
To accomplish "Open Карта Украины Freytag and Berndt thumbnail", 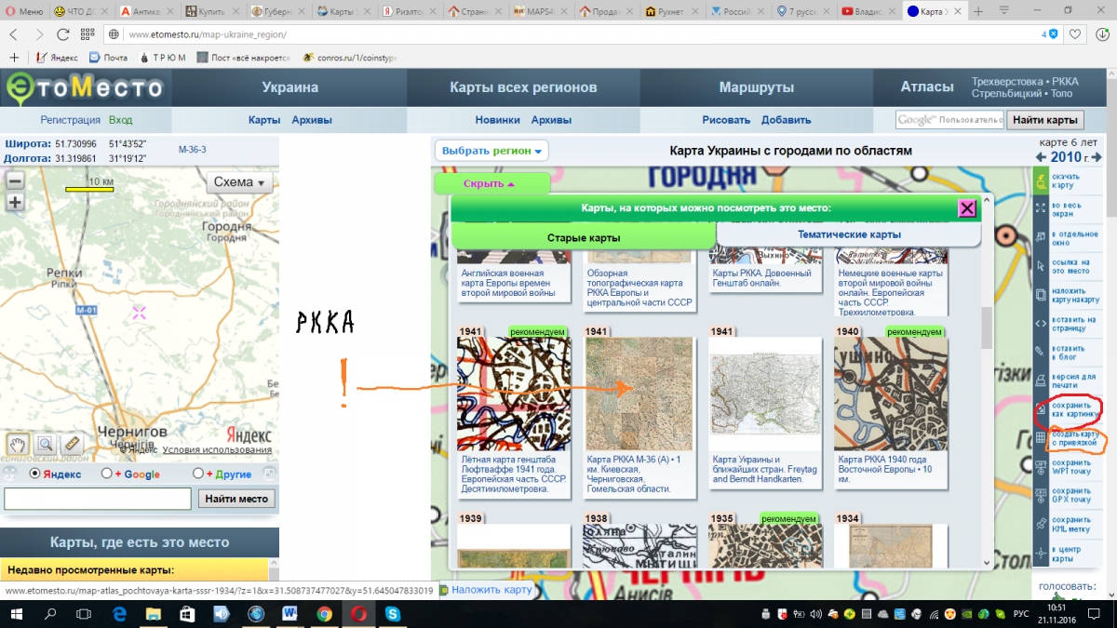I will coord(765,394).
